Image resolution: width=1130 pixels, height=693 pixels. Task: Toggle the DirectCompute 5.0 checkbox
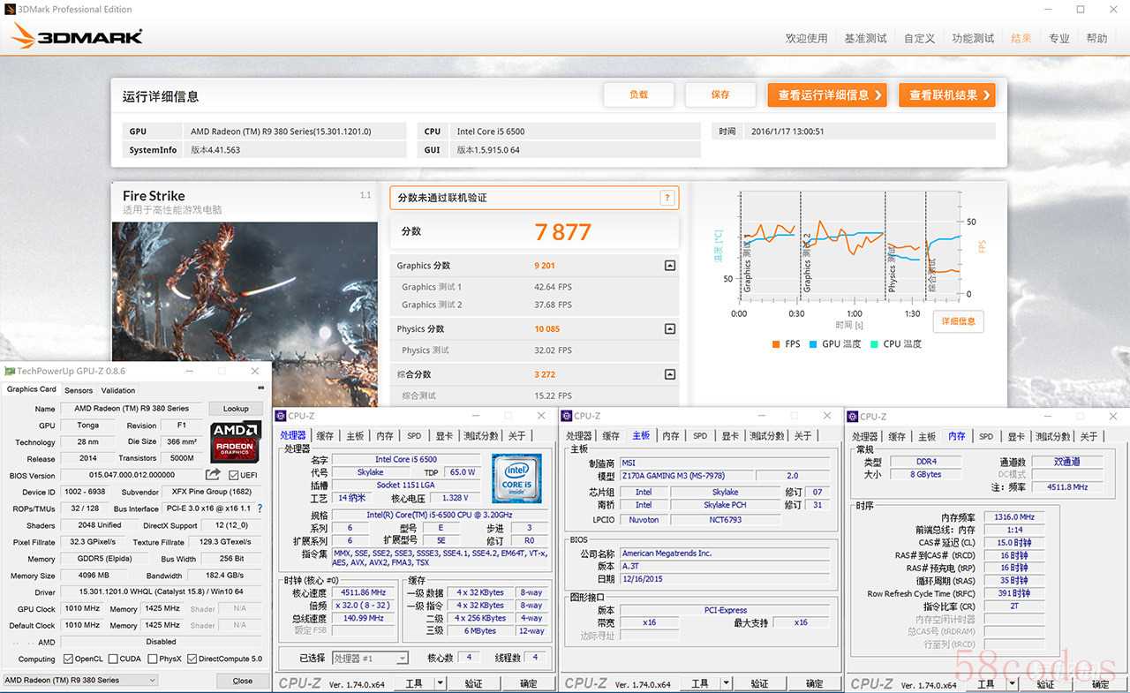tap(192, 659)
